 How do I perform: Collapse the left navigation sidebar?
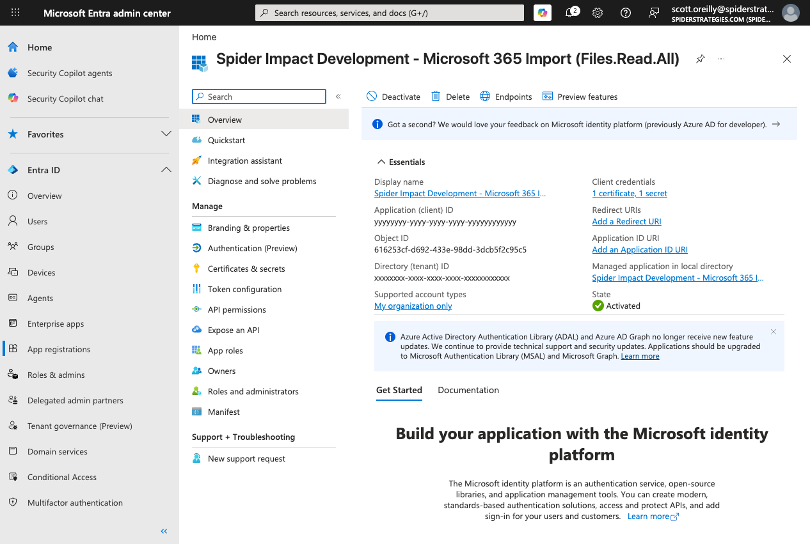(164, 531)
